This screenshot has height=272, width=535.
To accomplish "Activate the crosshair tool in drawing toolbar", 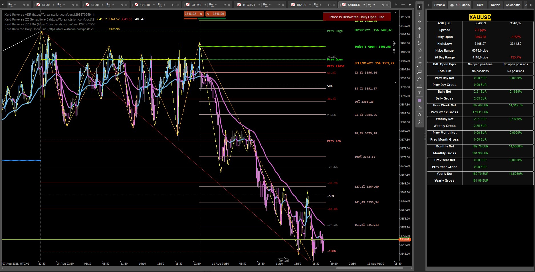I will [419, 14].
